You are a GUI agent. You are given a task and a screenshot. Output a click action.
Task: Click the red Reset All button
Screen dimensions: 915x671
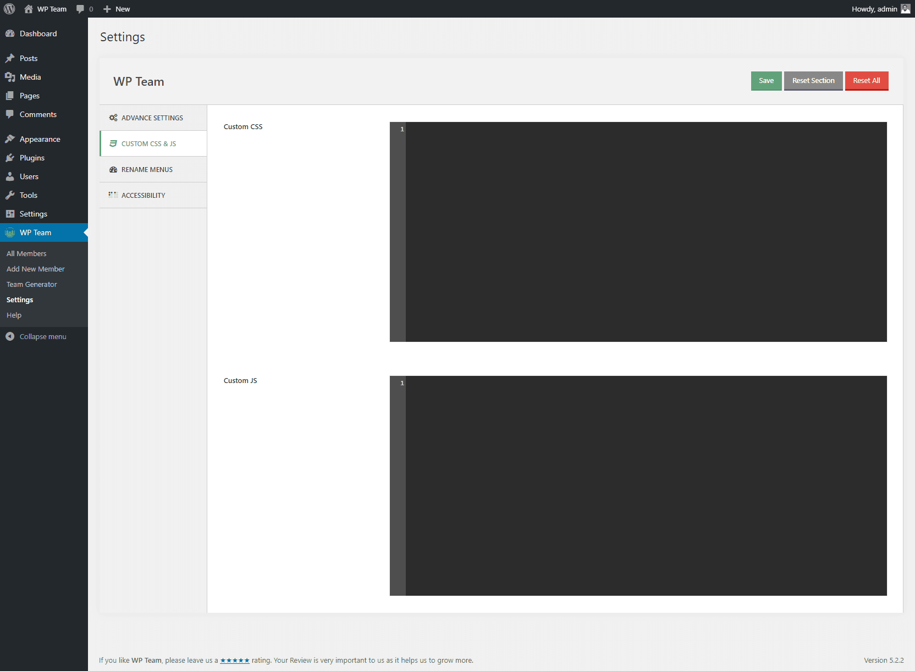tap(867, 81)
